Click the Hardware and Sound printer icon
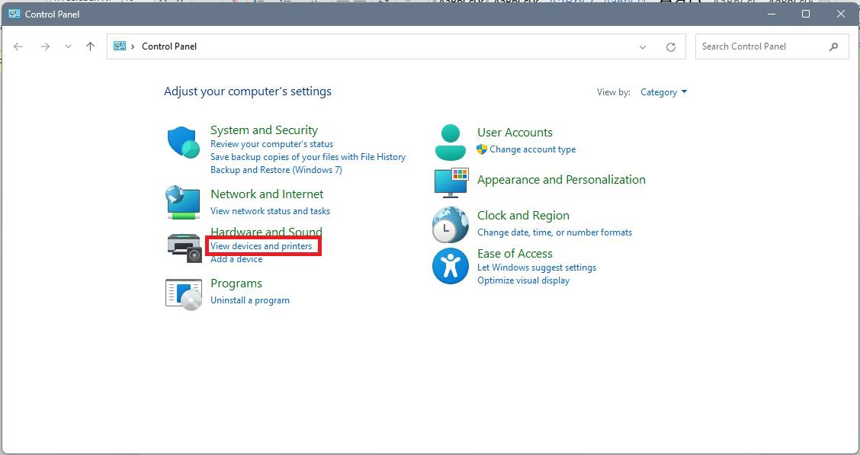The height and width of the screenshot is (455, 860). 183,246
